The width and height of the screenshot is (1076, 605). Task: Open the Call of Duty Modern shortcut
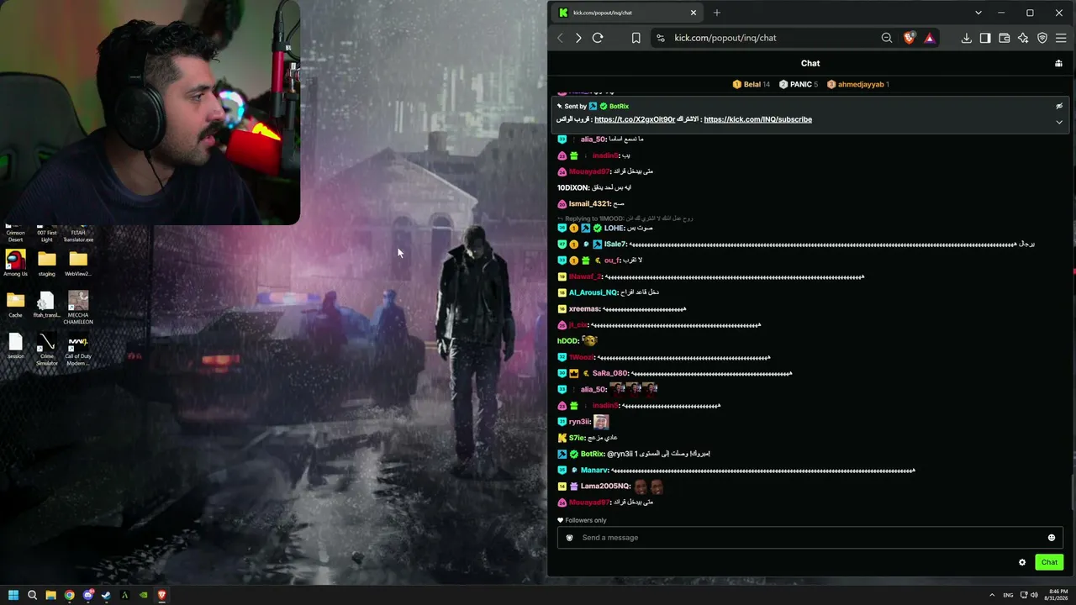coord(78,350)
